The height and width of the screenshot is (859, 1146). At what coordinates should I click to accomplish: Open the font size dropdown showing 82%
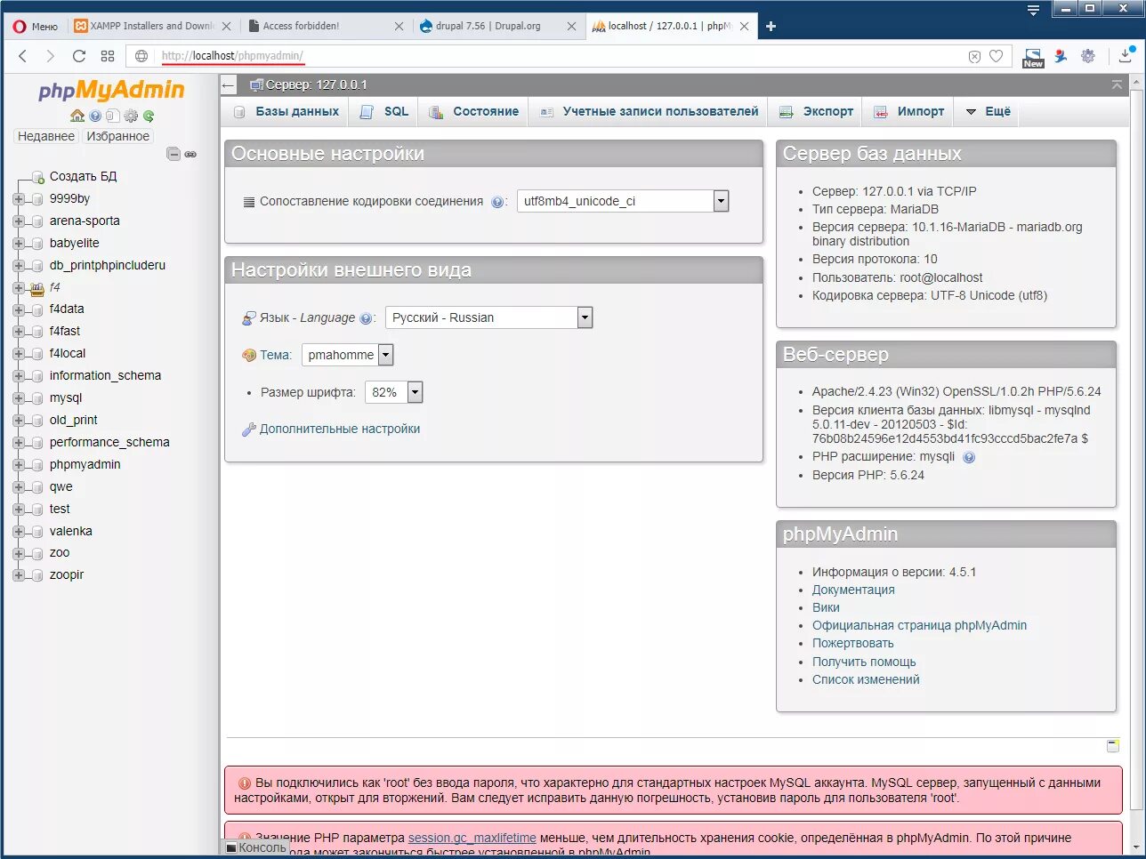point(393,392)
